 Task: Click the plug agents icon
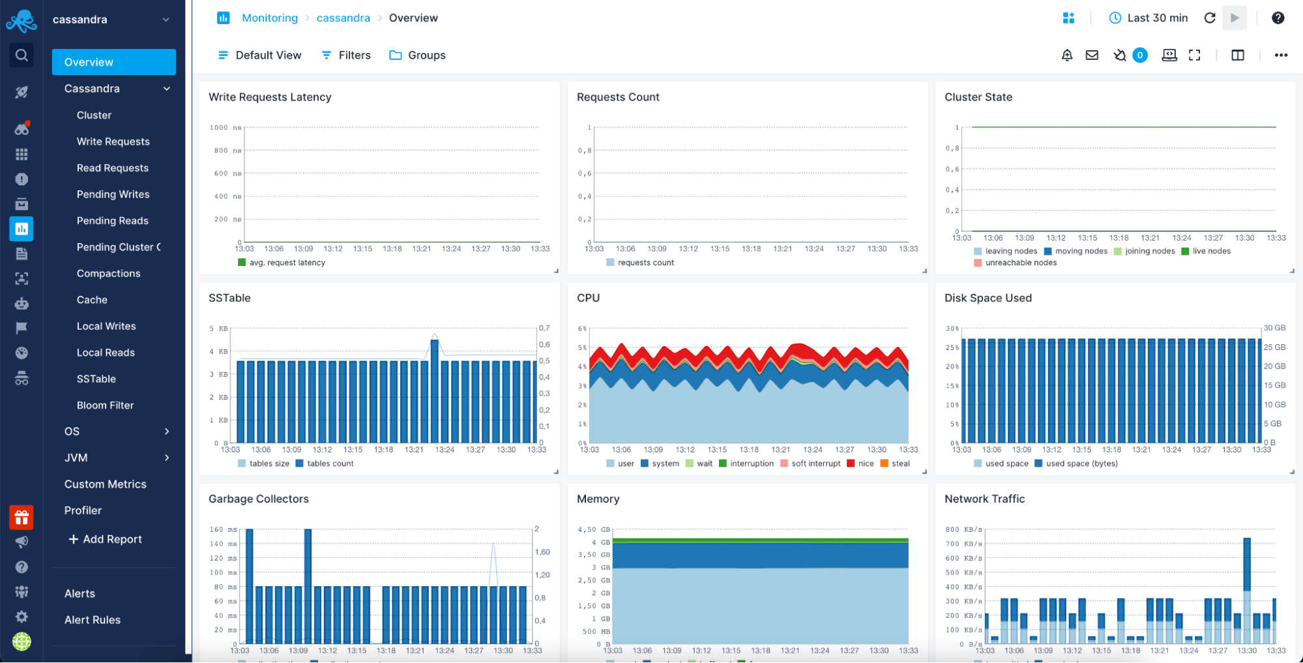(1120, 55)
